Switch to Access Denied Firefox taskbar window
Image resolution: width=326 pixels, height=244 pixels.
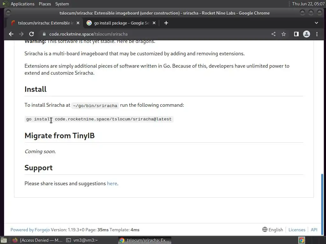pyautogui.click(x=38, y=240)
